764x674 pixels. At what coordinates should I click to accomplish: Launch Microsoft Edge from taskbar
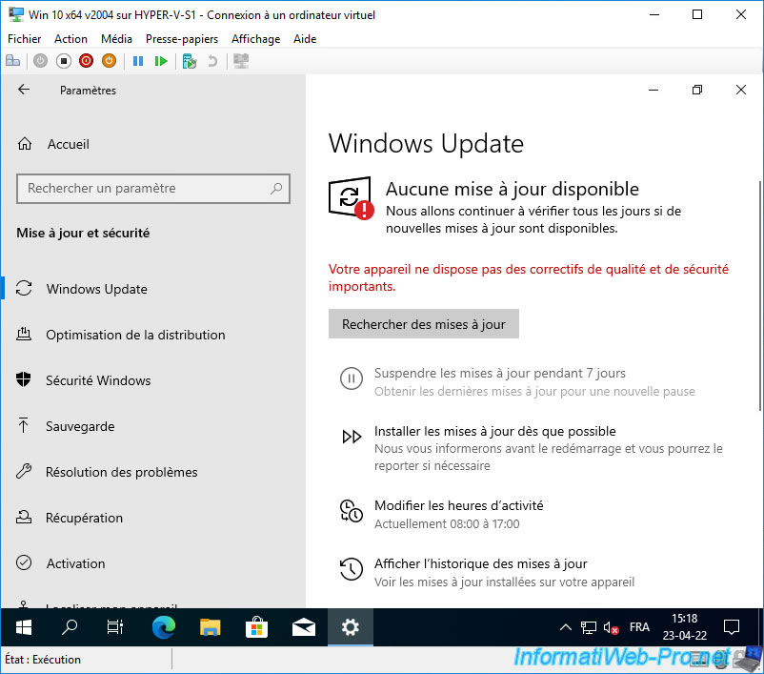pos(164,627)
